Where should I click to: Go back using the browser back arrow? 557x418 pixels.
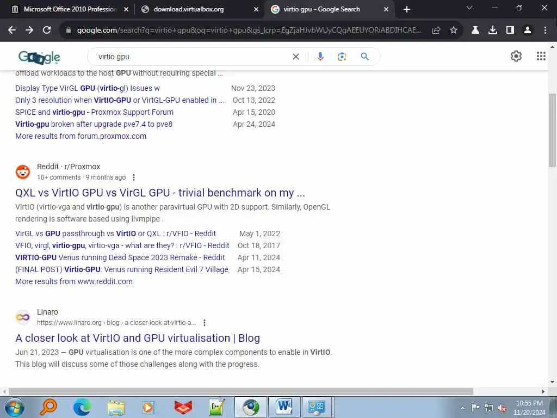(12, 30)
